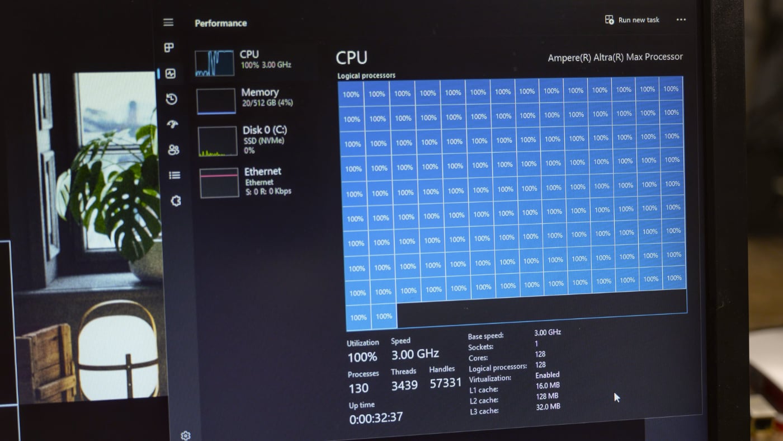This screenshot has width=783, height=441.
Task: Click the Base speed 3.00 GHz value
Action: pos(548,332)
